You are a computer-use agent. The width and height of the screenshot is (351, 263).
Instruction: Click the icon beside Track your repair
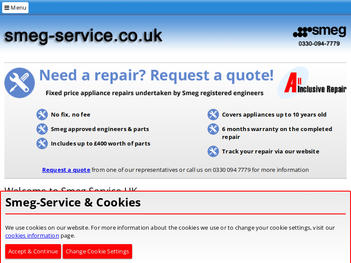click(x=213, y=151)
